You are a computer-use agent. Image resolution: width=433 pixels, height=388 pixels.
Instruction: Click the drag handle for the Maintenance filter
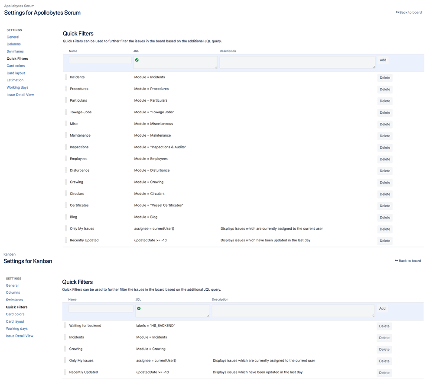pyautogui.click(x=66, y=135)
